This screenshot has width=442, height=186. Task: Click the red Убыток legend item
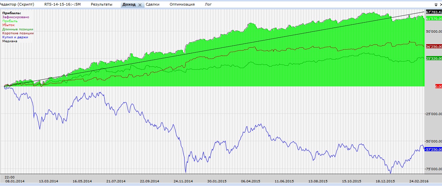click(x=9, y=25)
